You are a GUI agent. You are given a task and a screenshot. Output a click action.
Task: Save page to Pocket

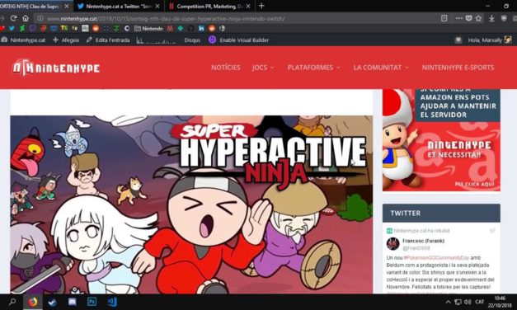pos(468,18)
